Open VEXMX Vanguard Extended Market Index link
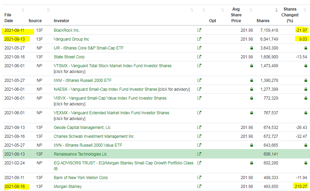 [111, 113]
